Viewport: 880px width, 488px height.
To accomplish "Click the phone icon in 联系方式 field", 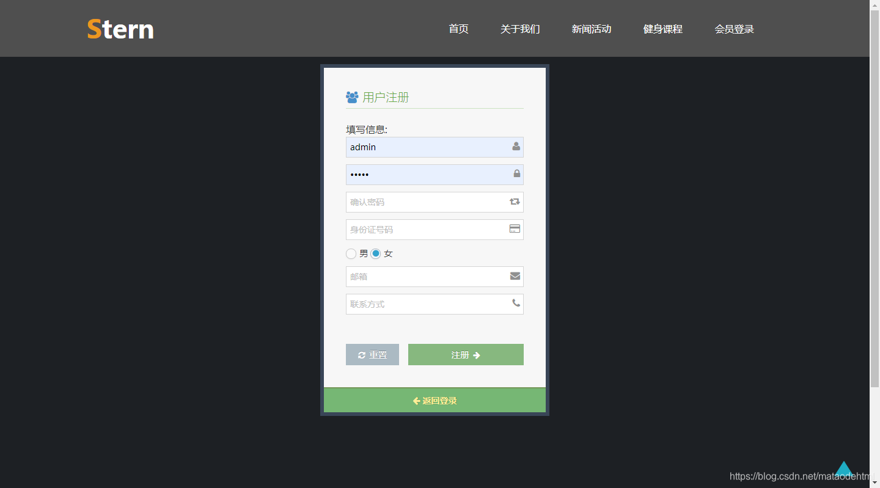I will [515, 304].
